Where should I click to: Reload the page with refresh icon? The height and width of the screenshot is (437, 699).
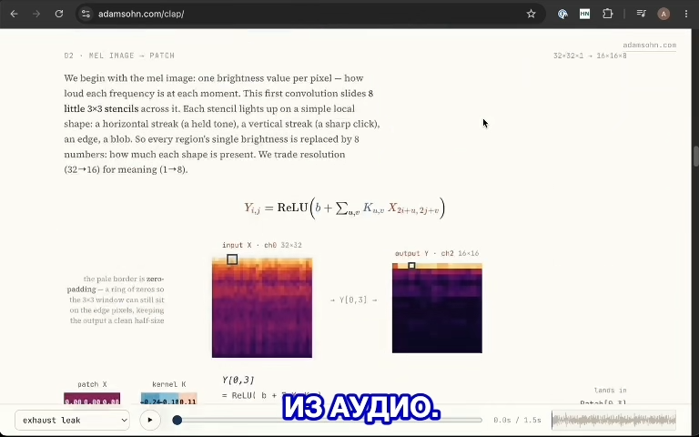coord(59,14)
